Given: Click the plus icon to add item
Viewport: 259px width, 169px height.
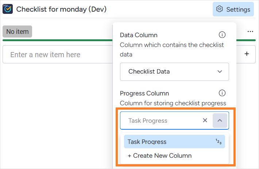Looking at the screenshot, I should click(247, 54).
